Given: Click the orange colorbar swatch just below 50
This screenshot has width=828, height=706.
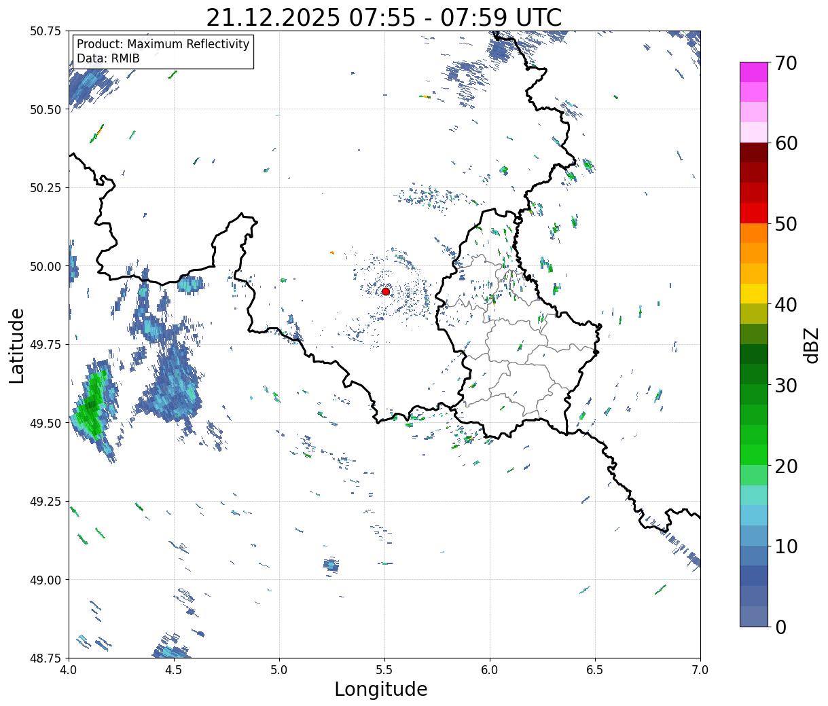Looking at the screenshot, I should [754, 234].
